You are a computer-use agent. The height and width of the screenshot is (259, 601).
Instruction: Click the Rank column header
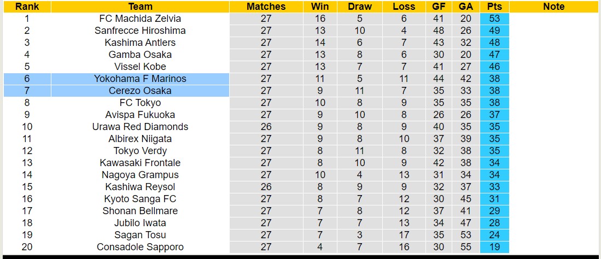[27, 7]
